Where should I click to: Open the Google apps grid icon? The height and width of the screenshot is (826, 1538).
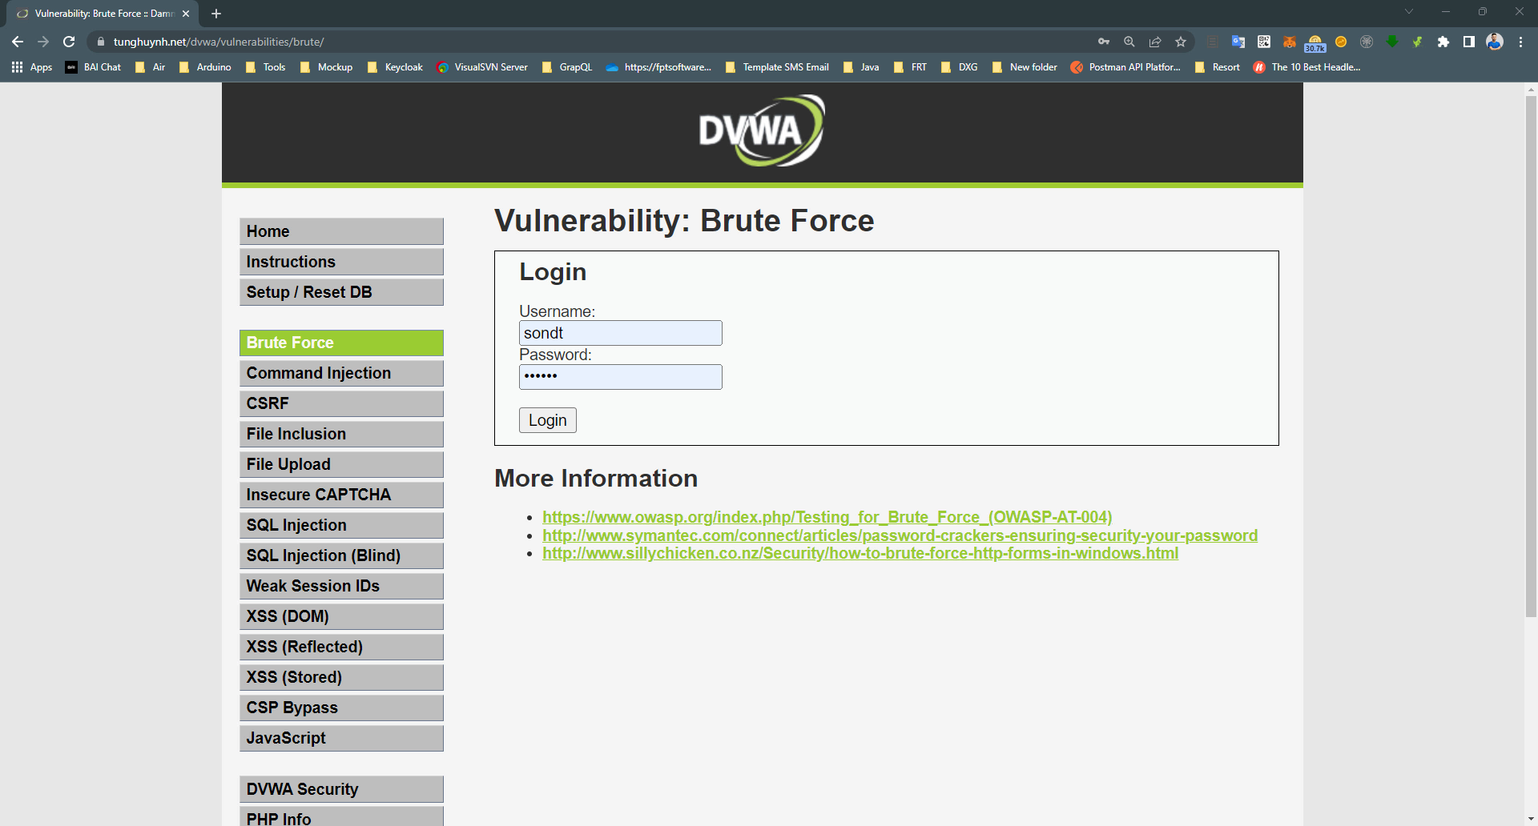tap(17, 67)
